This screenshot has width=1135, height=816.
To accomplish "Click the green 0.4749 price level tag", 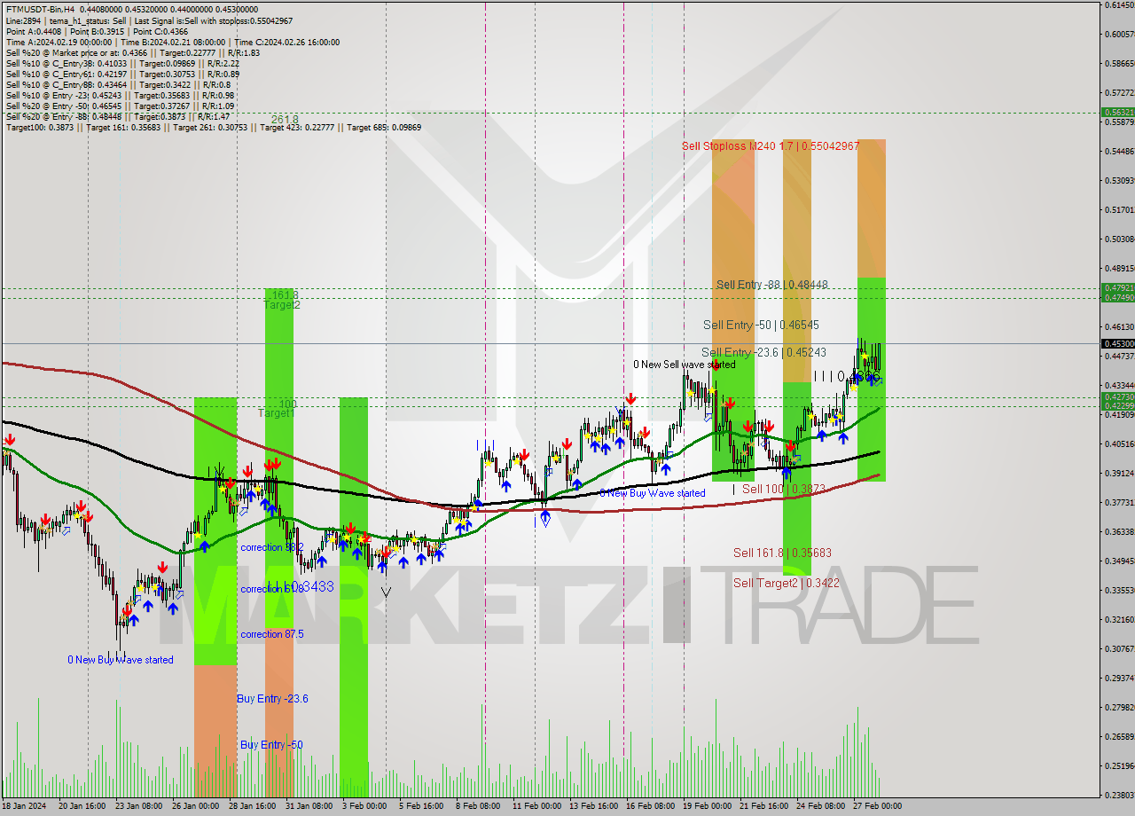I will coord(1117,298).
